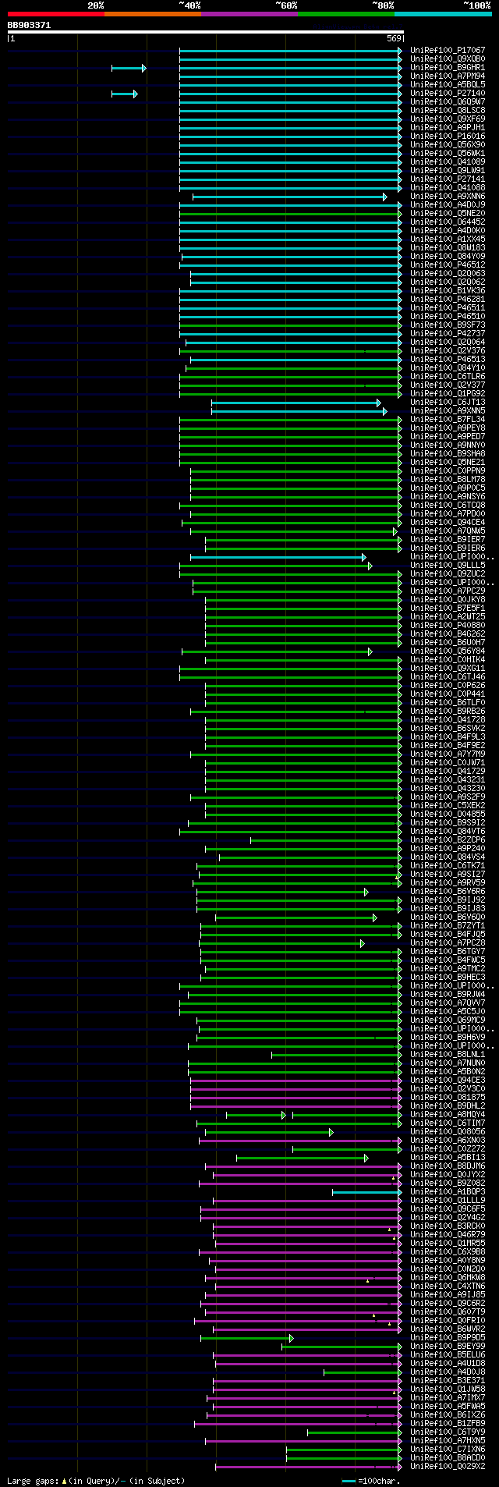Open hit UniRef100_P27140
The width and height of the screenshot is (499, 1487).
coord(448,93)
